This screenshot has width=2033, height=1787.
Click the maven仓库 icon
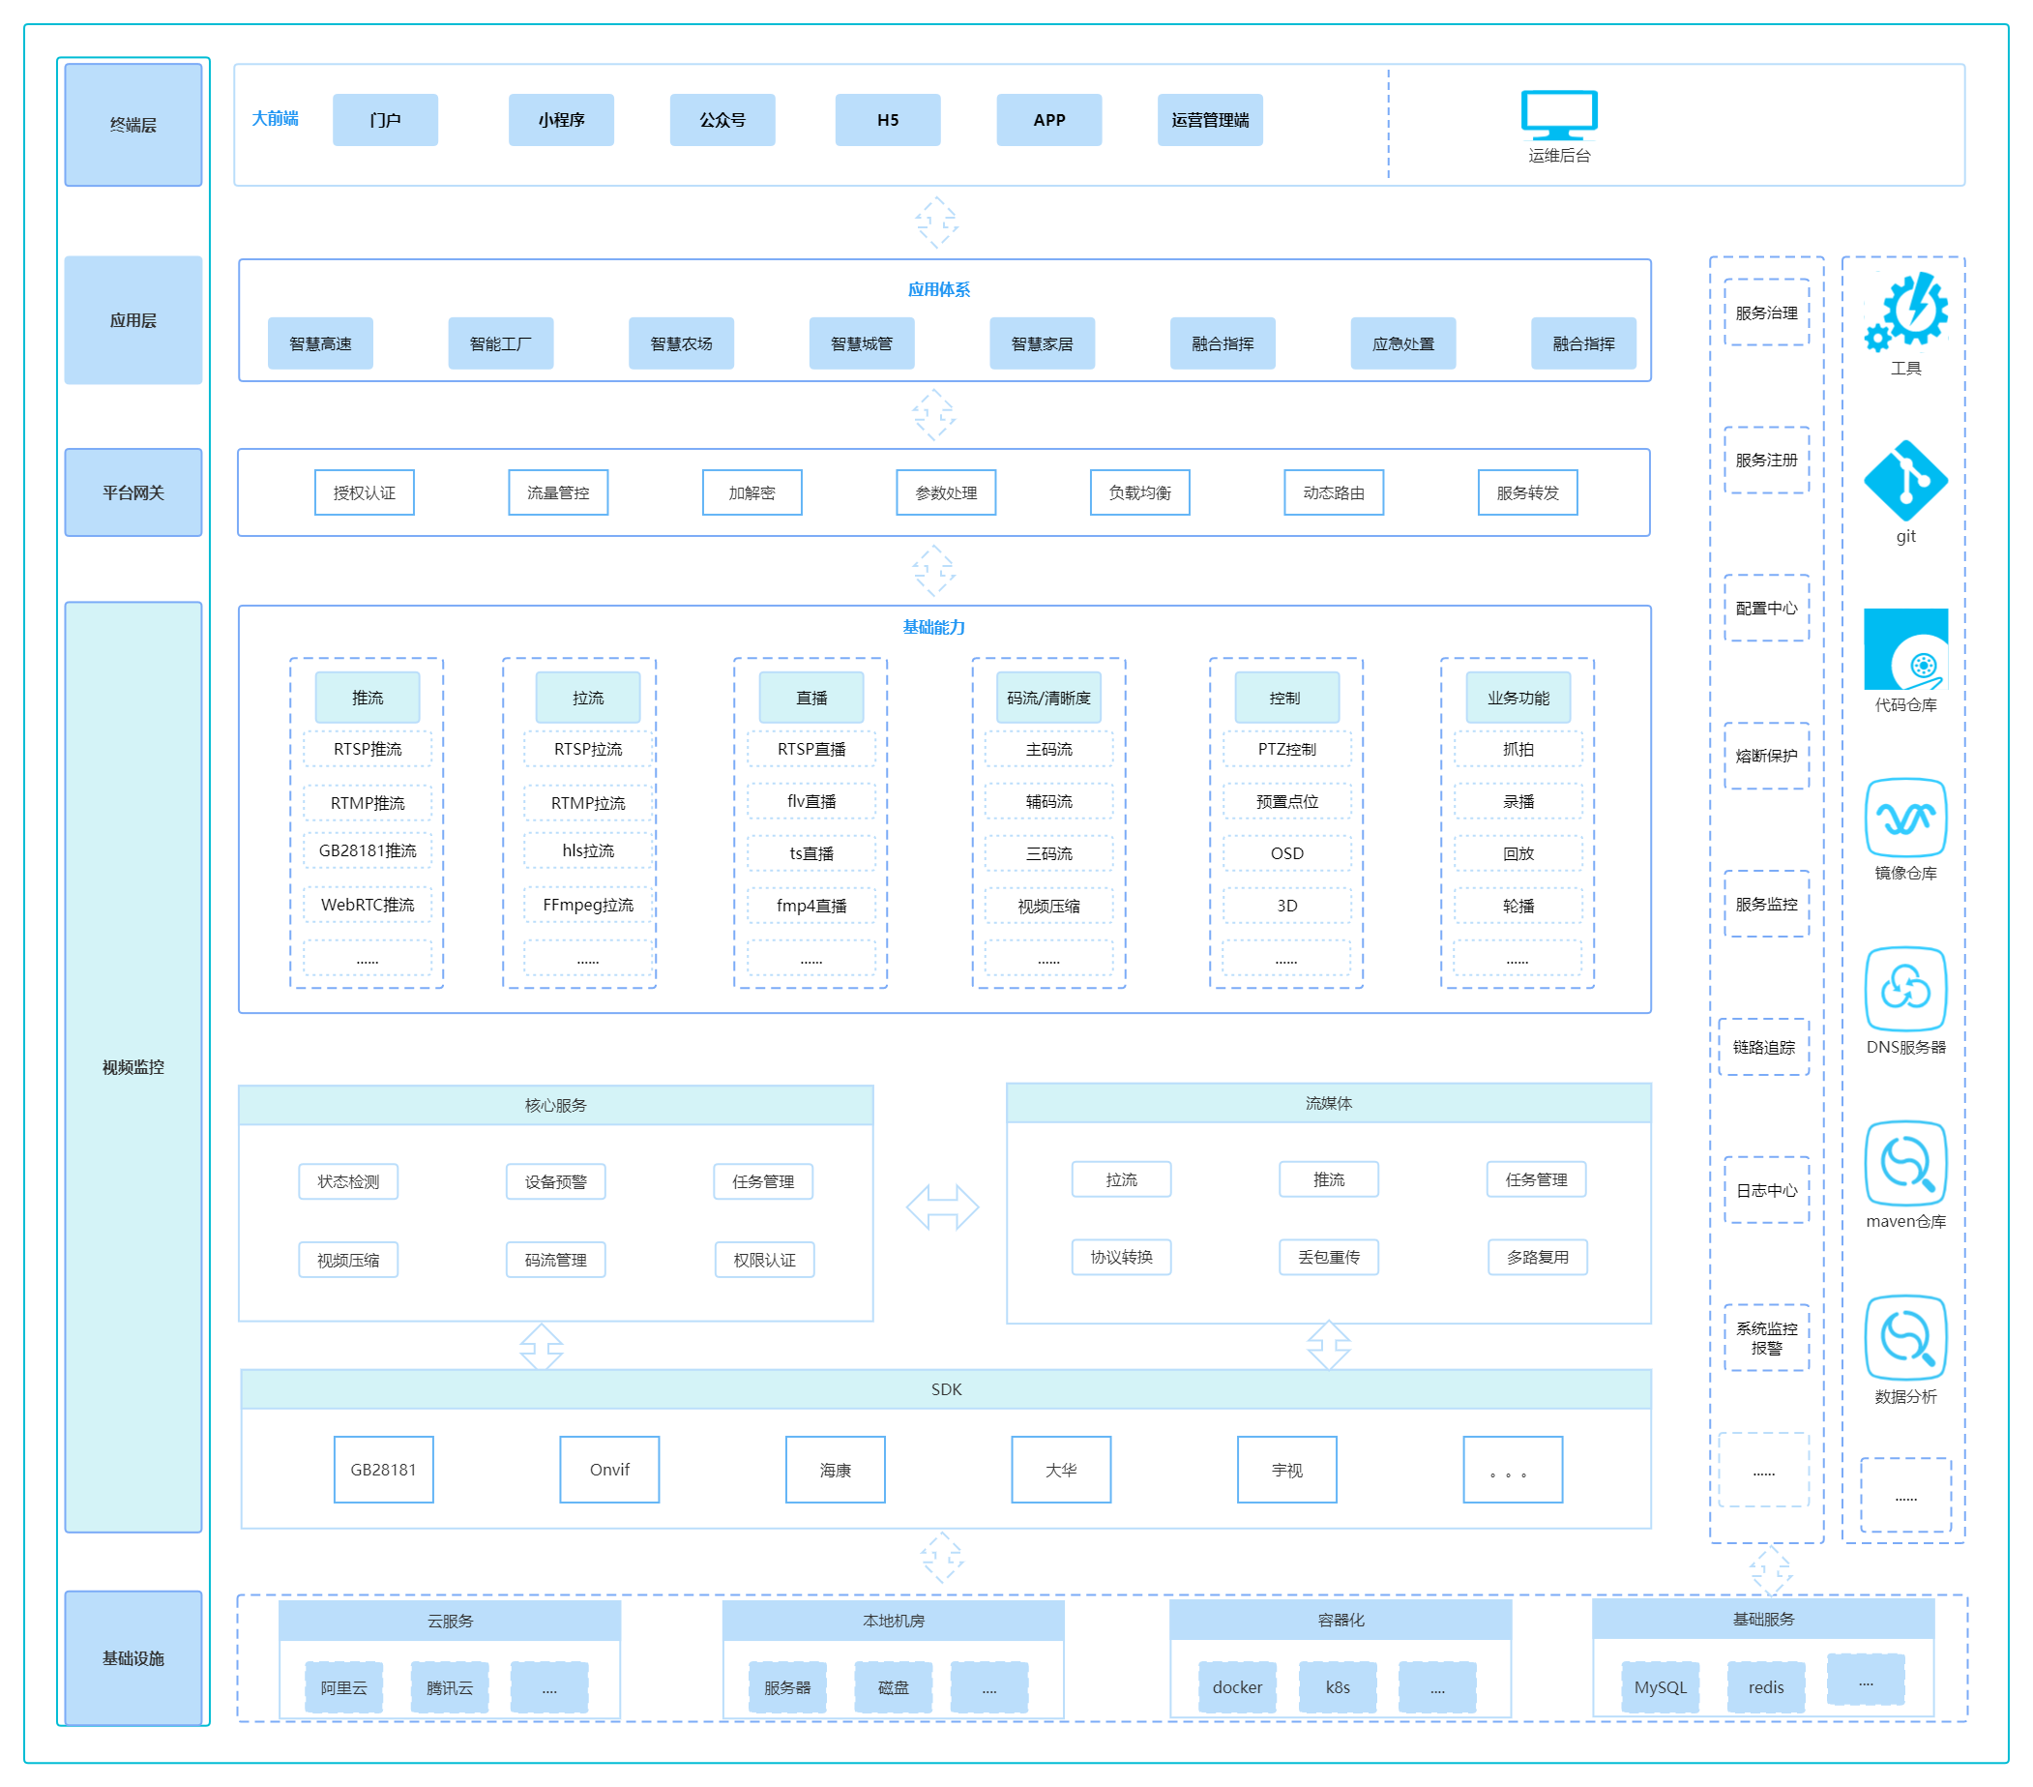pyautogui.click(x=1904, y=1163)
